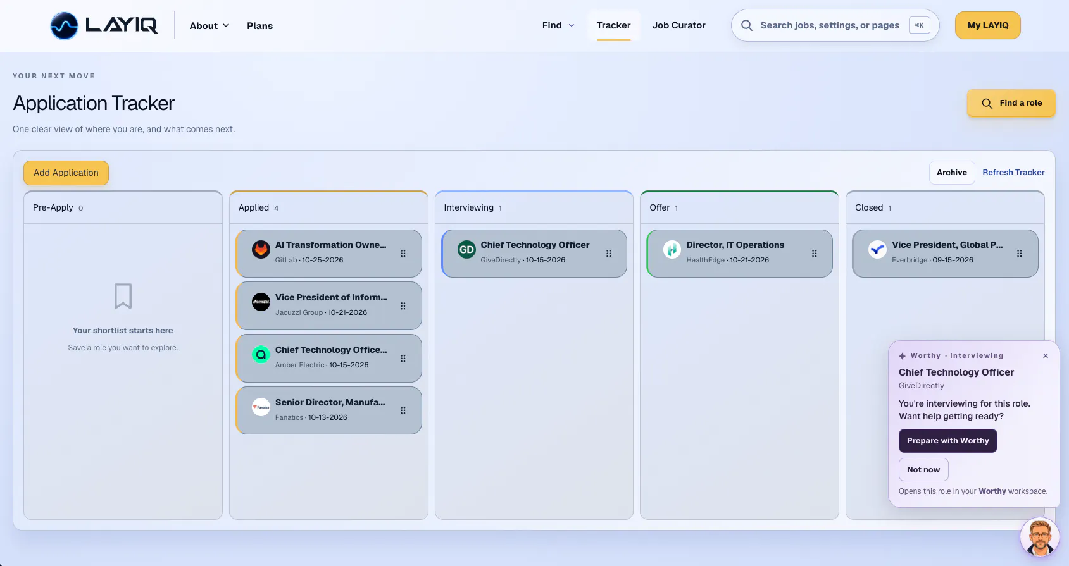Switch to the Tracker tab
1069x566 pixels.
point(613,25)
